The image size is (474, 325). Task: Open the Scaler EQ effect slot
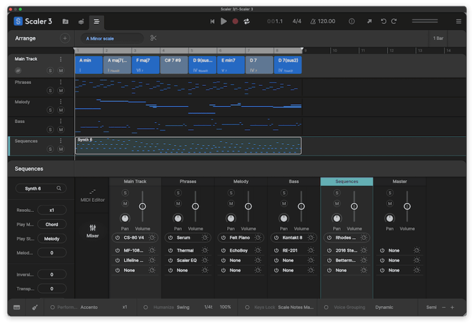[187, 260]
